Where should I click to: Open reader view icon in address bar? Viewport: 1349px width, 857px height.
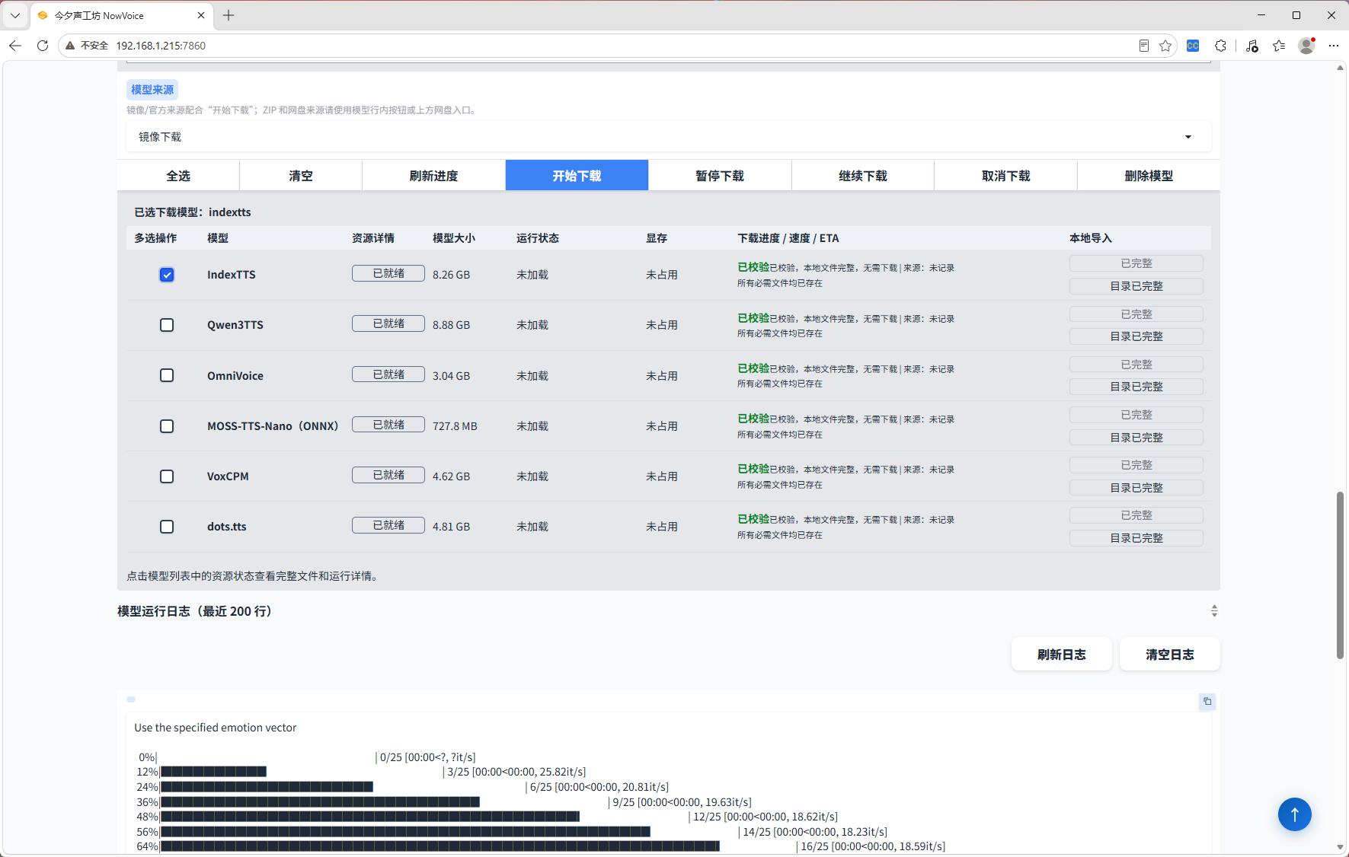[x=1143, y=46]
